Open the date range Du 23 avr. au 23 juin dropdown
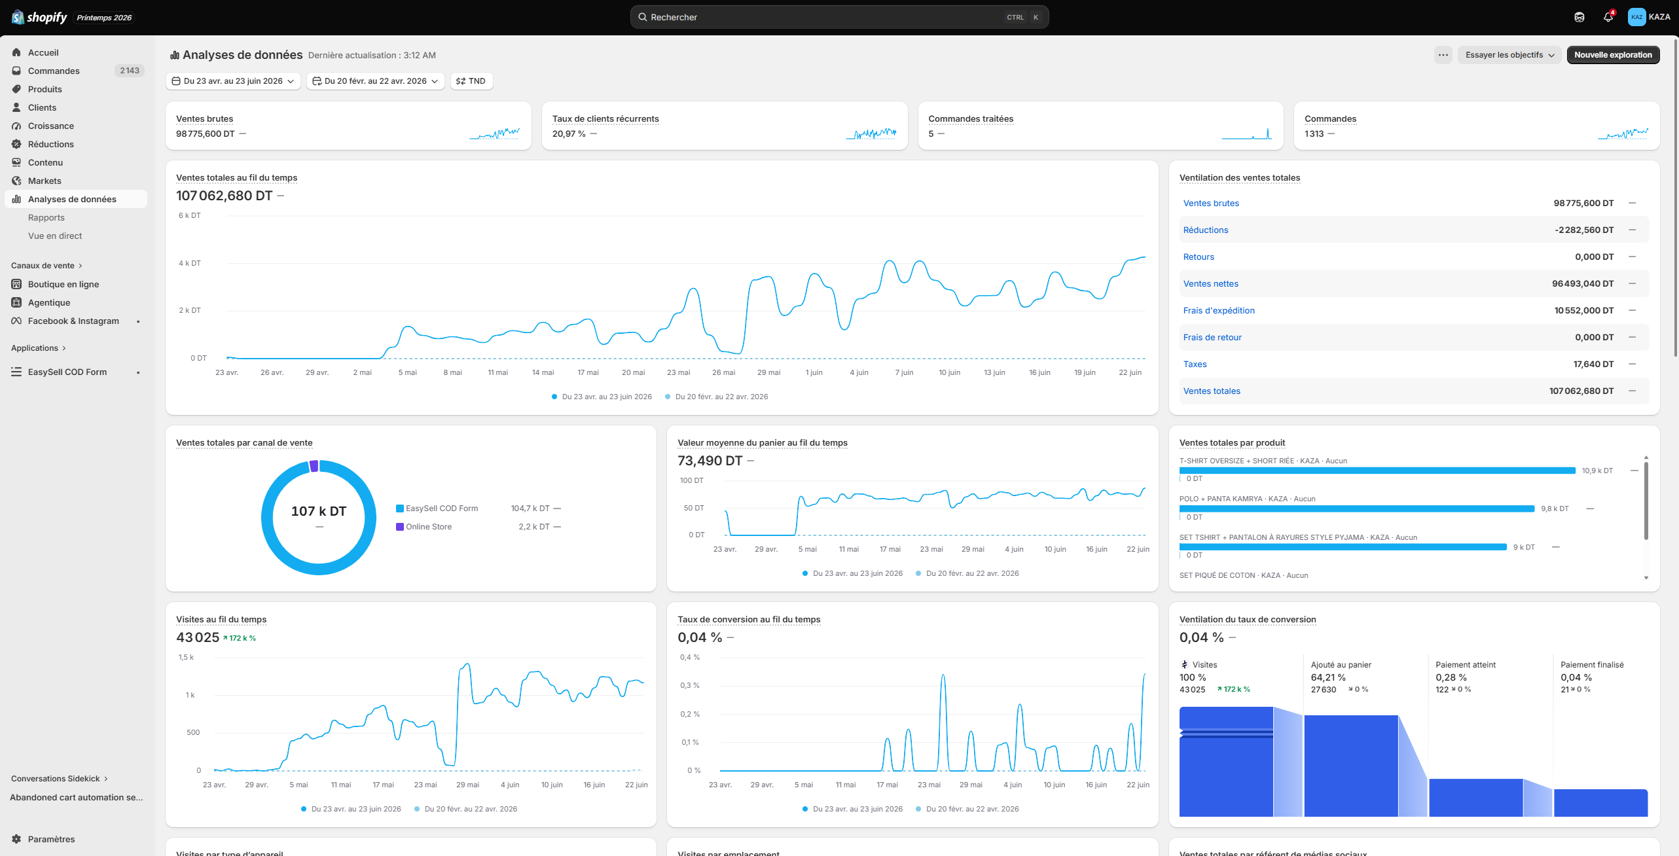Viewport: 1679px width, 856px height. click(233, 81)
